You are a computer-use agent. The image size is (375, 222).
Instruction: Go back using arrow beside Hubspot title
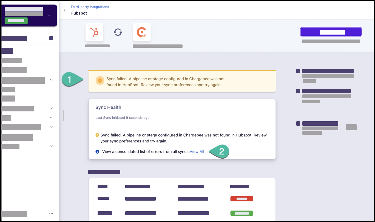pos(65,10)
